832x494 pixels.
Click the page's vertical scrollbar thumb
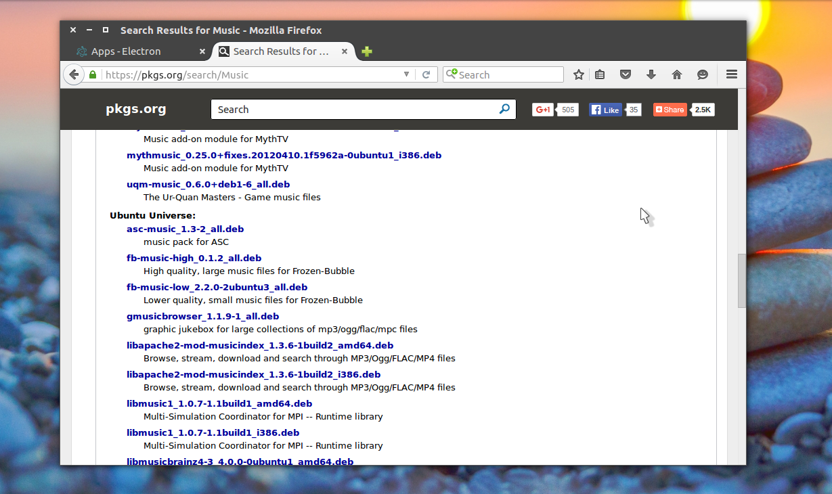(x=742, y=280)
